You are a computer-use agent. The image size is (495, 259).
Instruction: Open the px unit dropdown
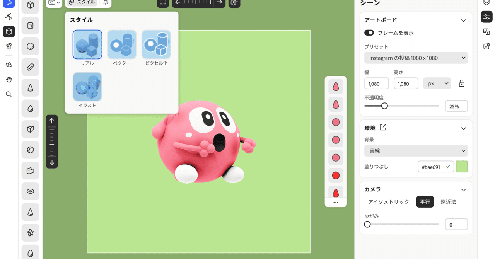[437, 83]
